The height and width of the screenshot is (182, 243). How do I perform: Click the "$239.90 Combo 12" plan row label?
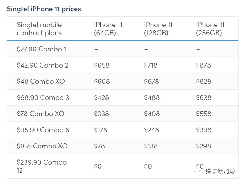[42, 166]
